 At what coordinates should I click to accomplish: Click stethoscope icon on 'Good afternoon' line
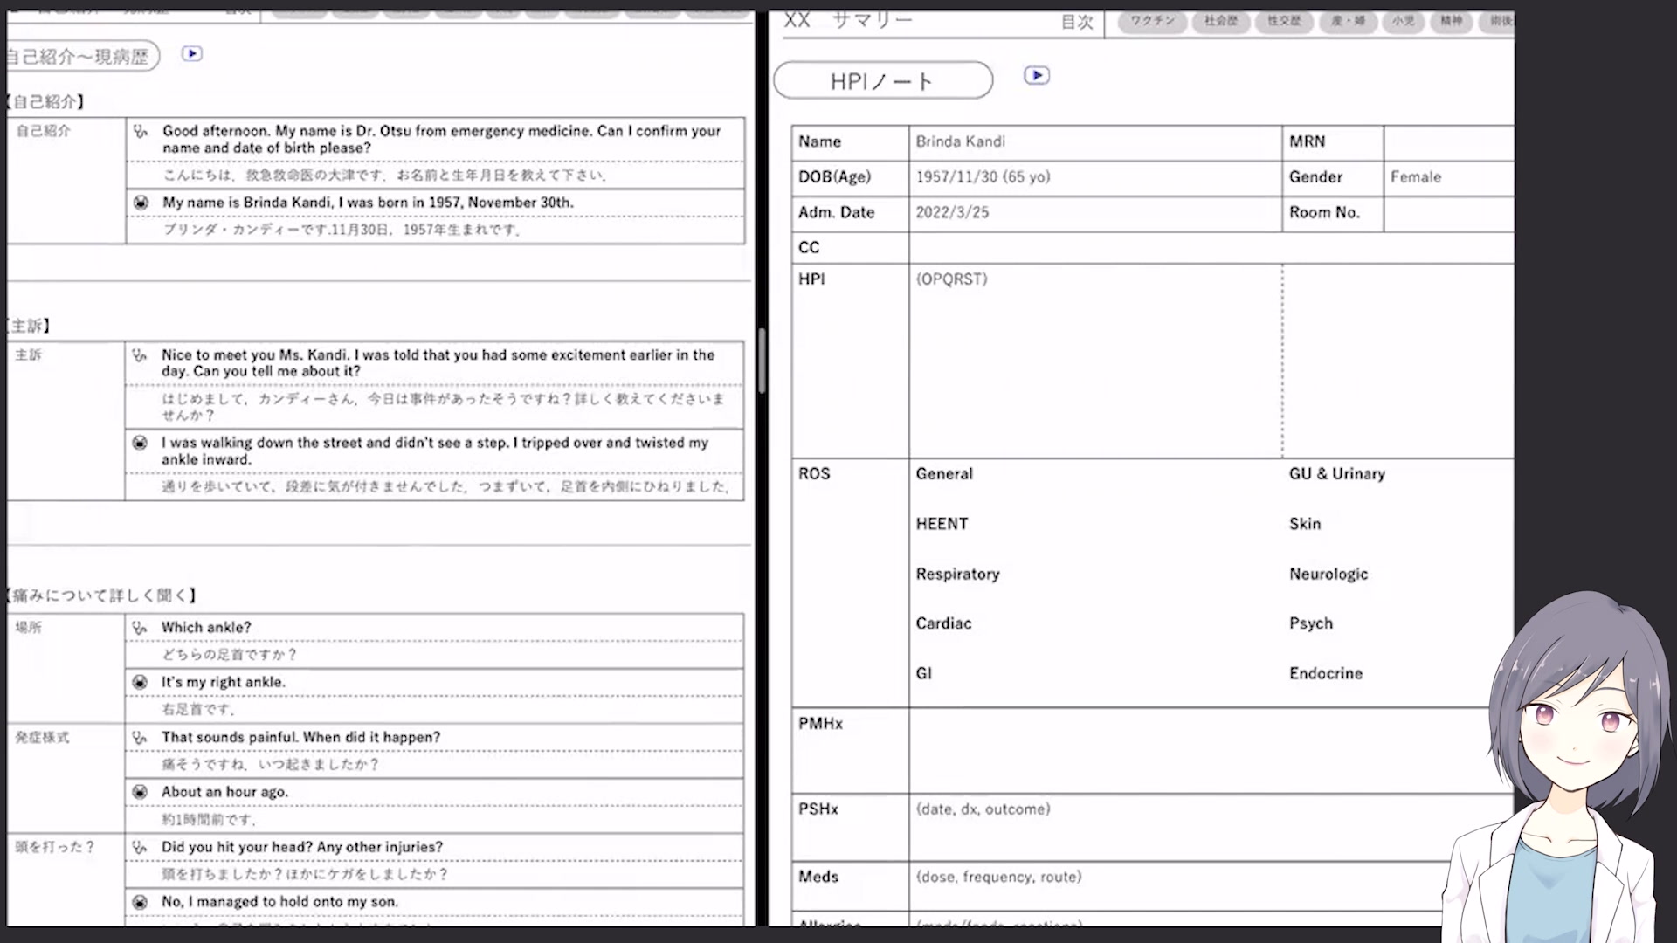pos(140,132)
